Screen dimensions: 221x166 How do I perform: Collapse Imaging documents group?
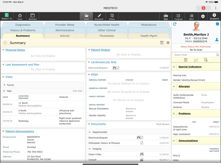(90, 149)
